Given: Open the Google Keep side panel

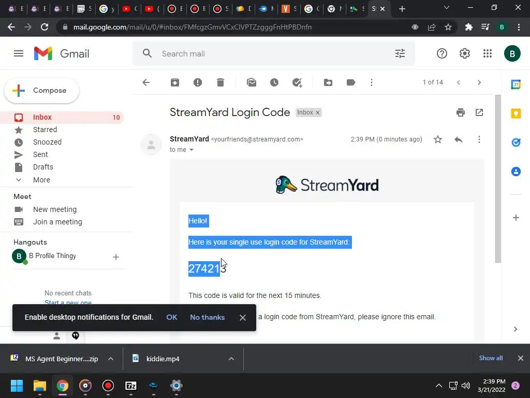Looking at the screenshot, I should 516,113.
